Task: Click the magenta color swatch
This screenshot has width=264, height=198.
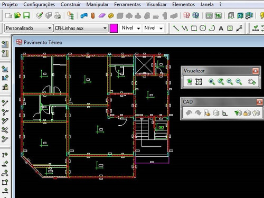Action: click(x=114, y=28)
